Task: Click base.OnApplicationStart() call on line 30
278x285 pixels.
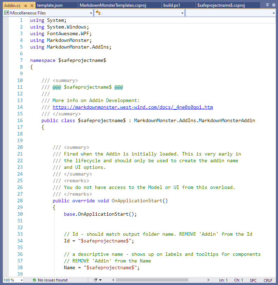Action: pyautogui.click(x=100, y=214)
